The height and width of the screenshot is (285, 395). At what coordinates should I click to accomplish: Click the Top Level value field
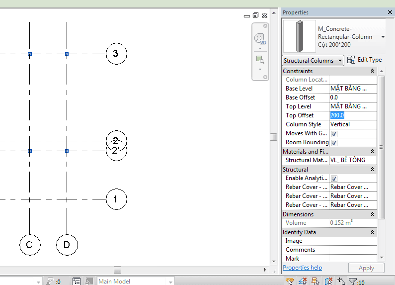point(353,106)
